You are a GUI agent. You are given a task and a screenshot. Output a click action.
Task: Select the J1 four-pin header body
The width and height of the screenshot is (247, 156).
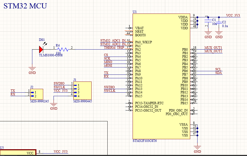click(x=82, y=90)
